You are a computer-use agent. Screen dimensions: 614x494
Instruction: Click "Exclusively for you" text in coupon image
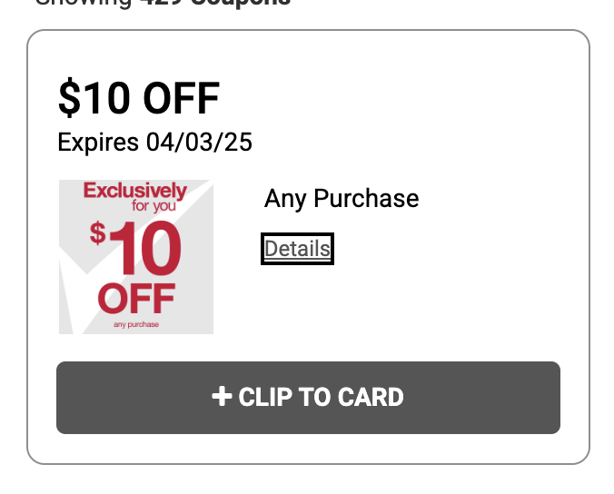point(134,198)
